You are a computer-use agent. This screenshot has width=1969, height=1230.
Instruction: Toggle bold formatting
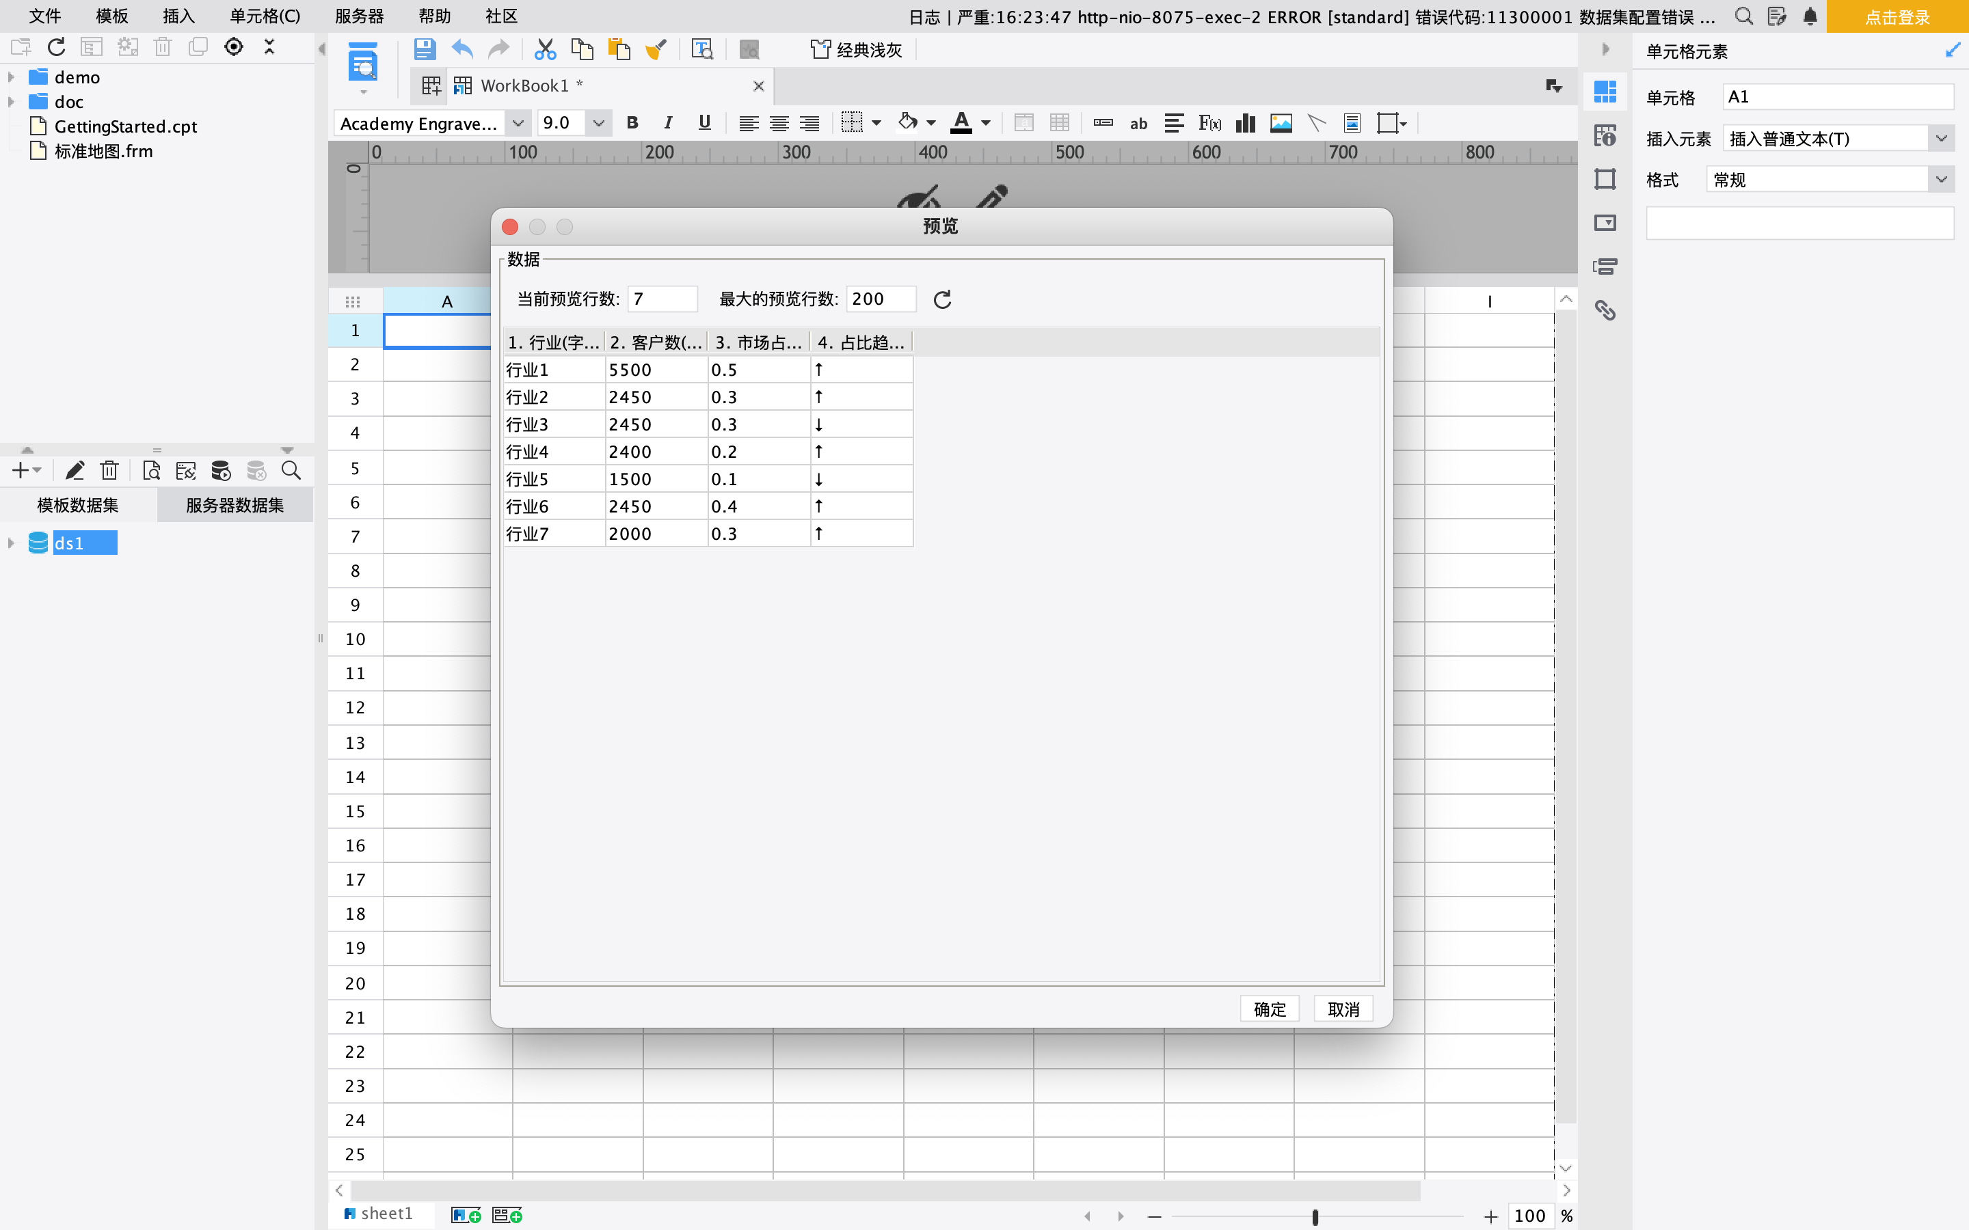pos(632,123)
